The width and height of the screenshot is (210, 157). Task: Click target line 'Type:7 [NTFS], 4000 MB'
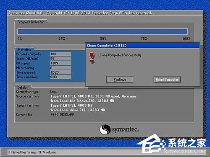pyautogui.click(x=71, y=106)
